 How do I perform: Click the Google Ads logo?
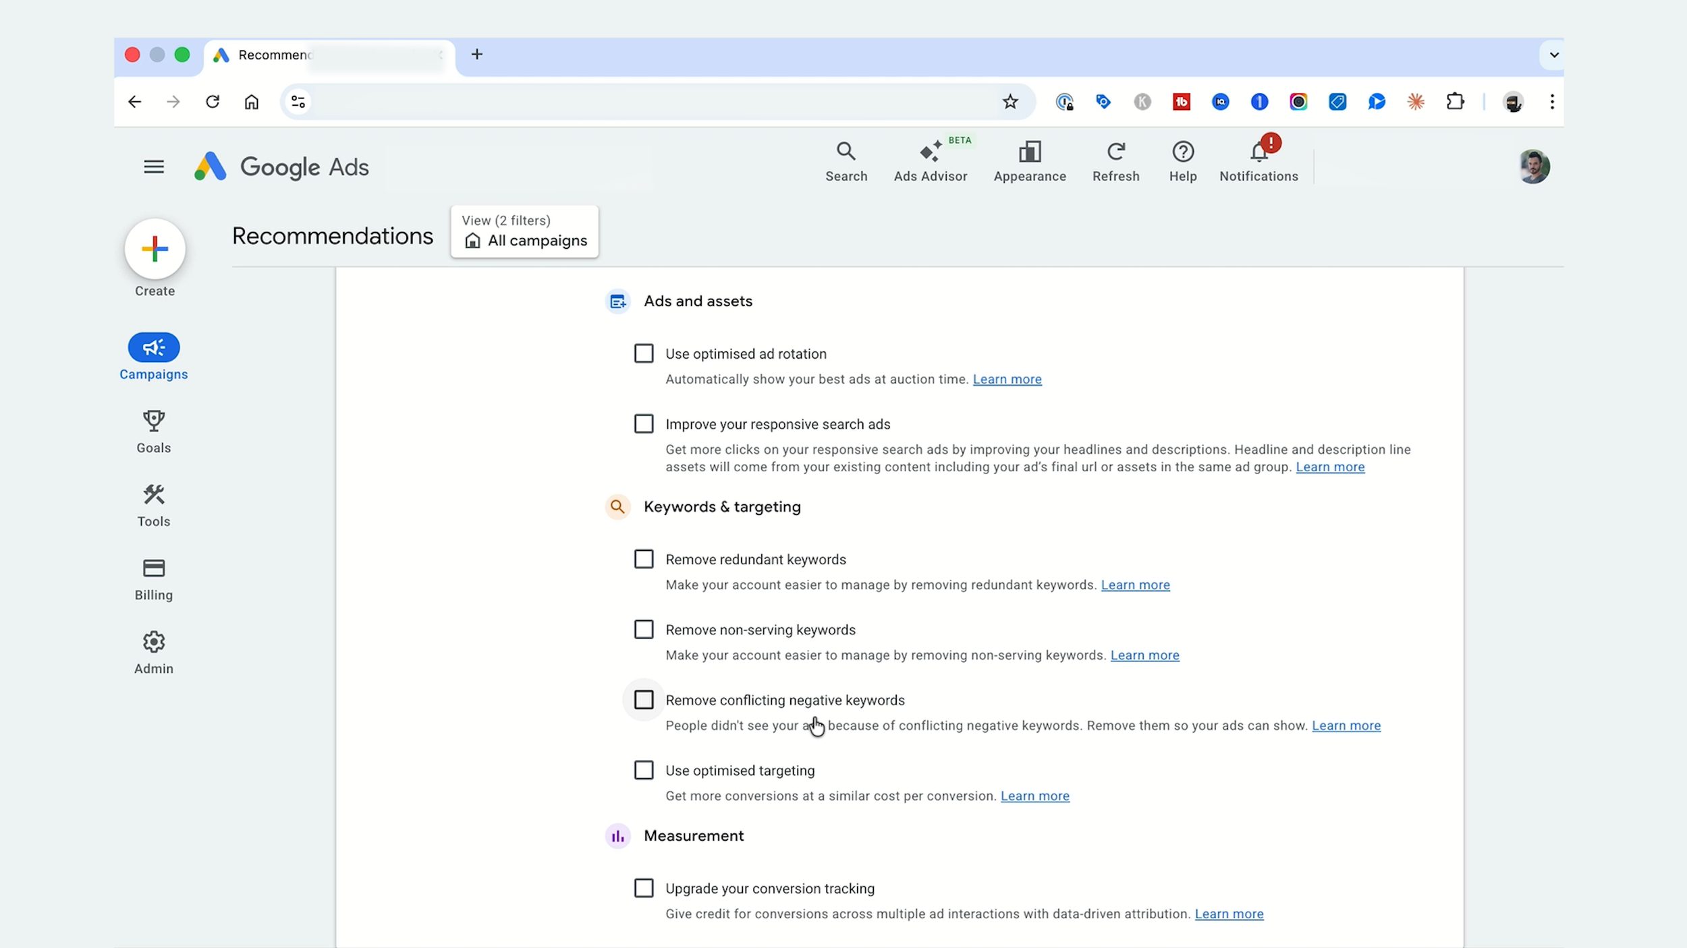pyautogui.click(x=281, y=167)
